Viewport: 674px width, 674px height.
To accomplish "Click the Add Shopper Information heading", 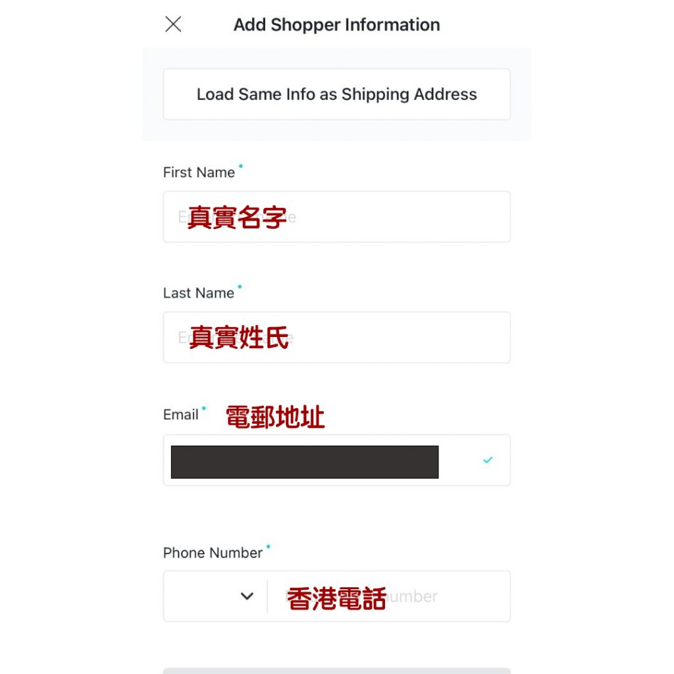I will pos(336,25).
